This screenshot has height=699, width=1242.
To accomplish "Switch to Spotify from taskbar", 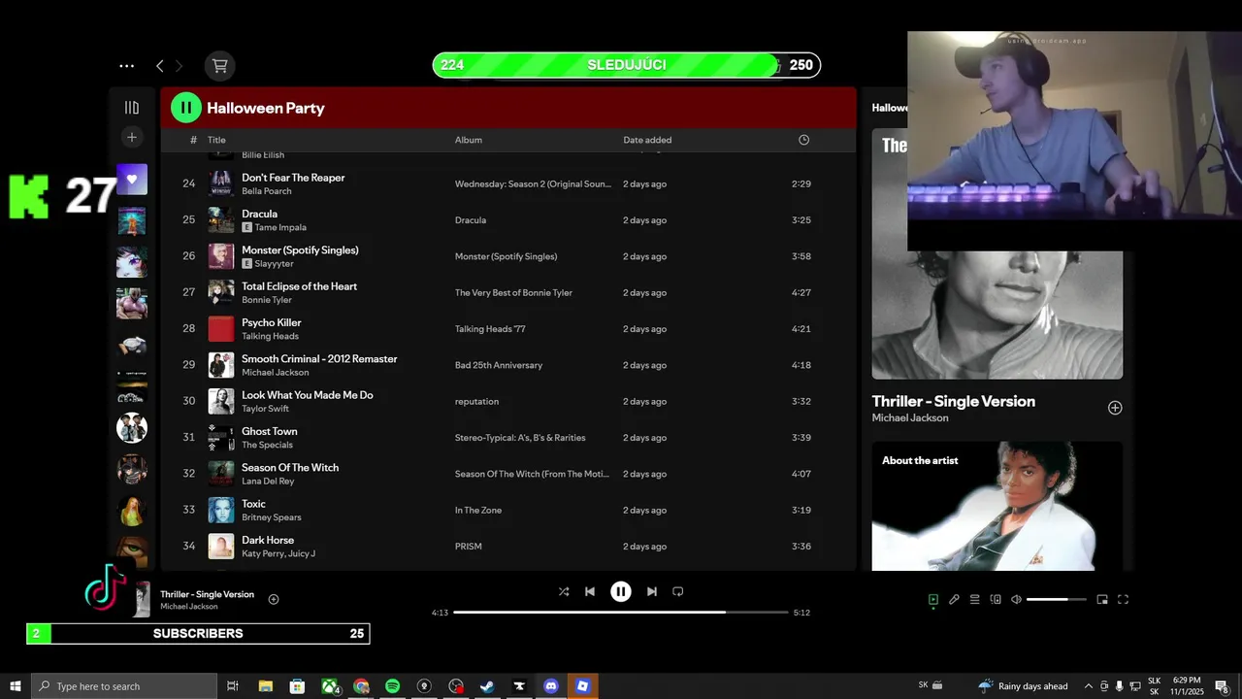I will pos(392,686).
